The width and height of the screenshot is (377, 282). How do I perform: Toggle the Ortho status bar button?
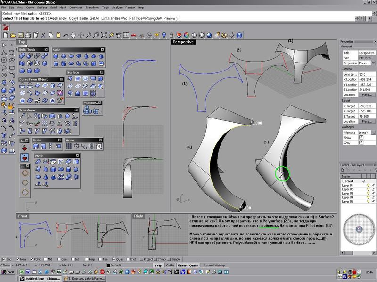(x=171, y=266)
